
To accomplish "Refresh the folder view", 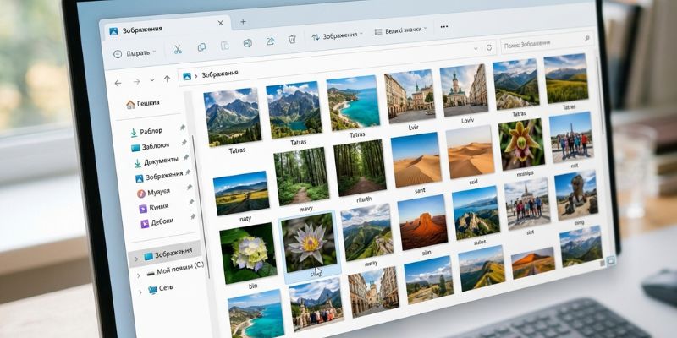I will (x=489, y=47).
